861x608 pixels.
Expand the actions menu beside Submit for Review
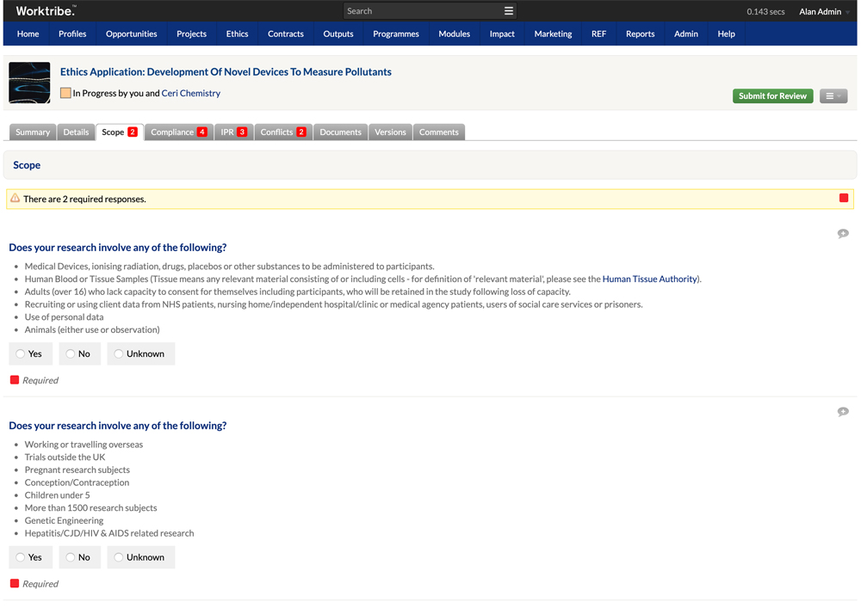833,96
